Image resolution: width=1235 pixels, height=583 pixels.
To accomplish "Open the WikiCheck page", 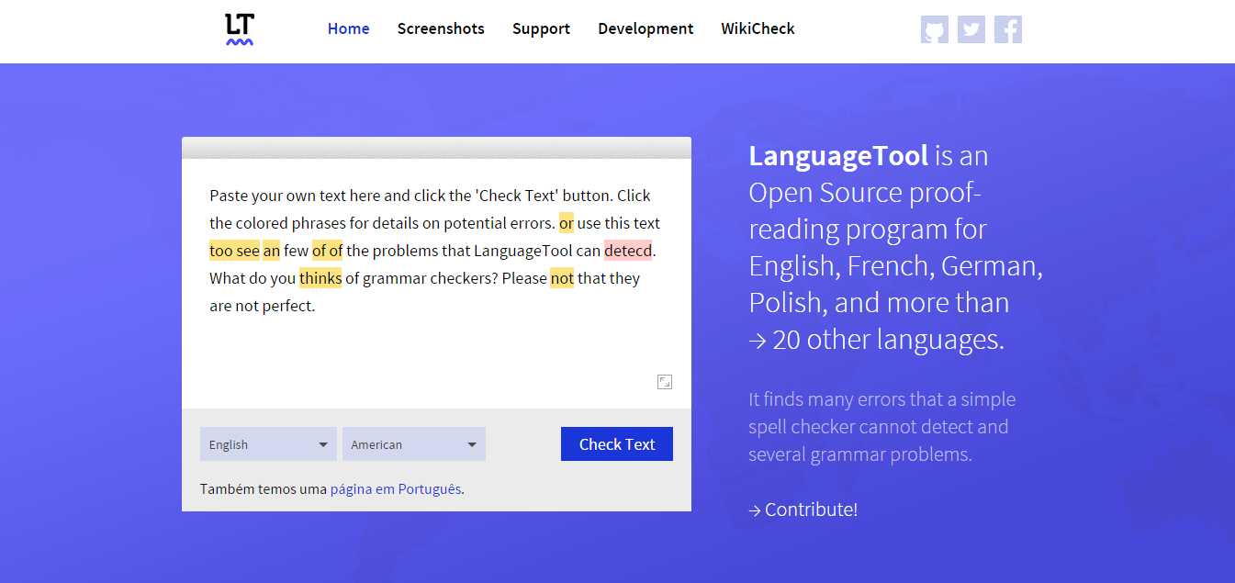I will (758, 28).
